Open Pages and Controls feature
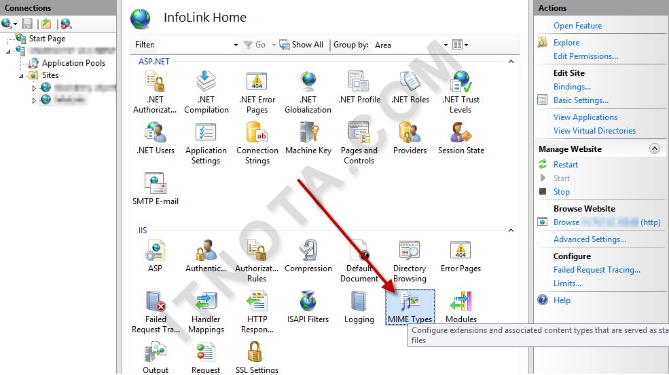 (x=359, y=144)
